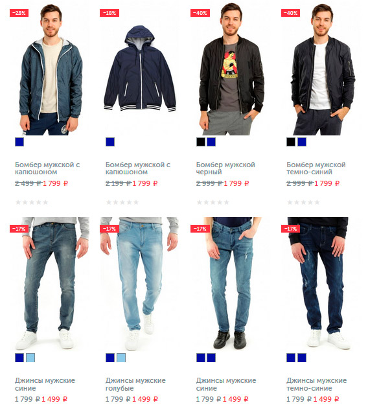Click dark ripped jeans product photo
Screen dimensions: 368x414
(320, 284)
